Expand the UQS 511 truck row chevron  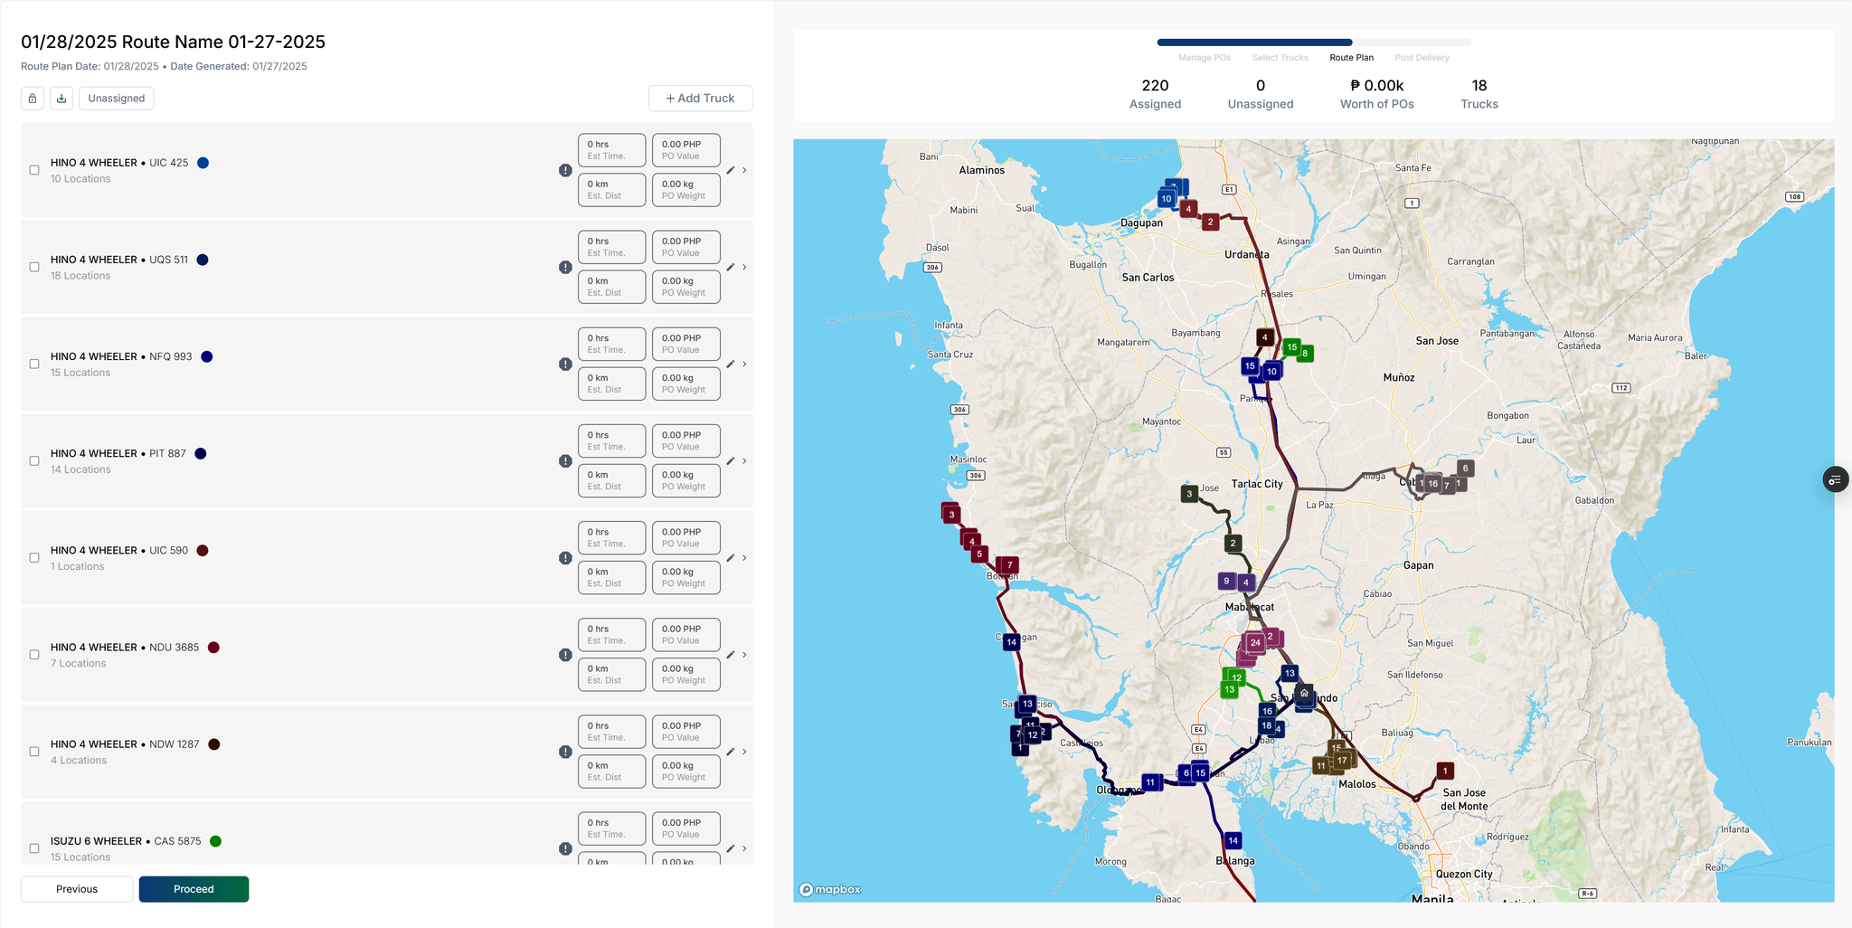pos(744,268)
